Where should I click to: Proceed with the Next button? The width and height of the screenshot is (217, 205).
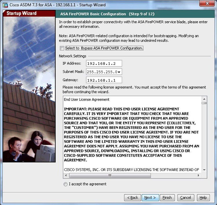pos(150,197)
